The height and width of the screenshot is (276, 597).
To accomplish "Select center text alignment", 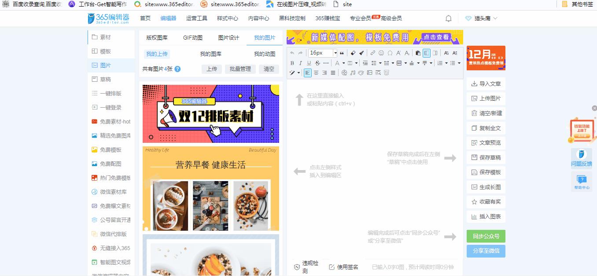I will 316,73.
